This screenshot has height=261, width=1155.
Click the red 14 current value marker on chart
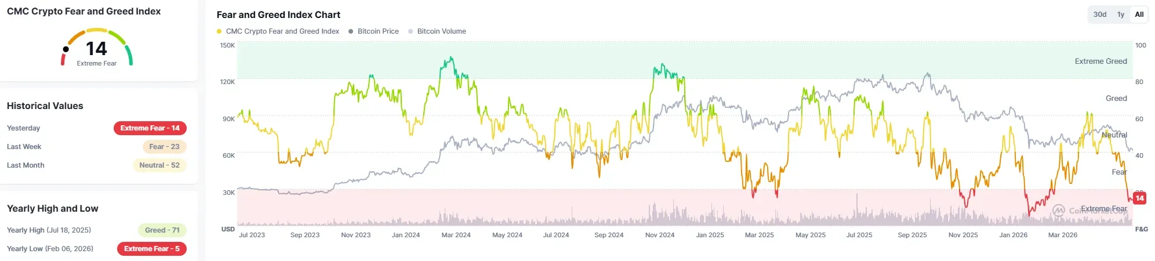pos(1139,198)
